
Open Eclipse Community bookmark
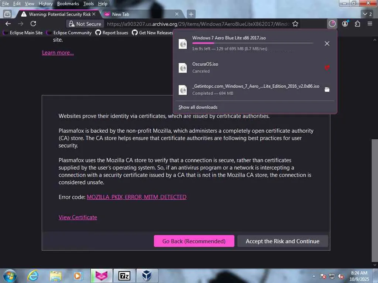[x=69, y=33]
